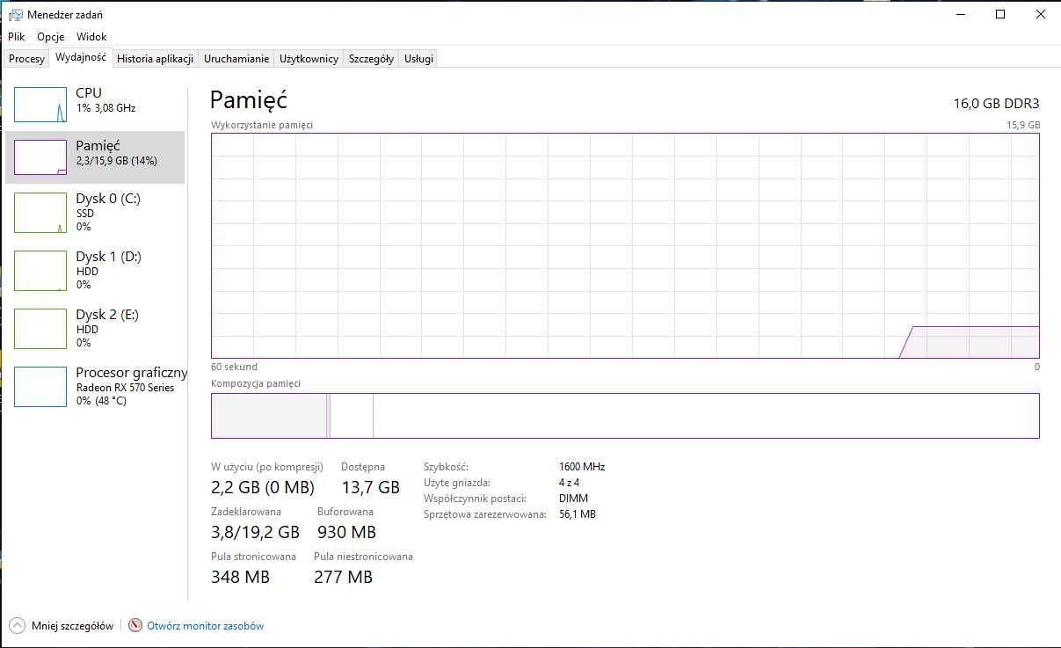Open the Opcje menu

[x=51, y=37]
